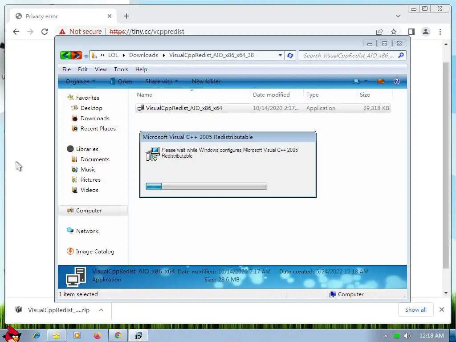Open view options dropdown arrow
This screenshot has width=456, height=342.
366,81
